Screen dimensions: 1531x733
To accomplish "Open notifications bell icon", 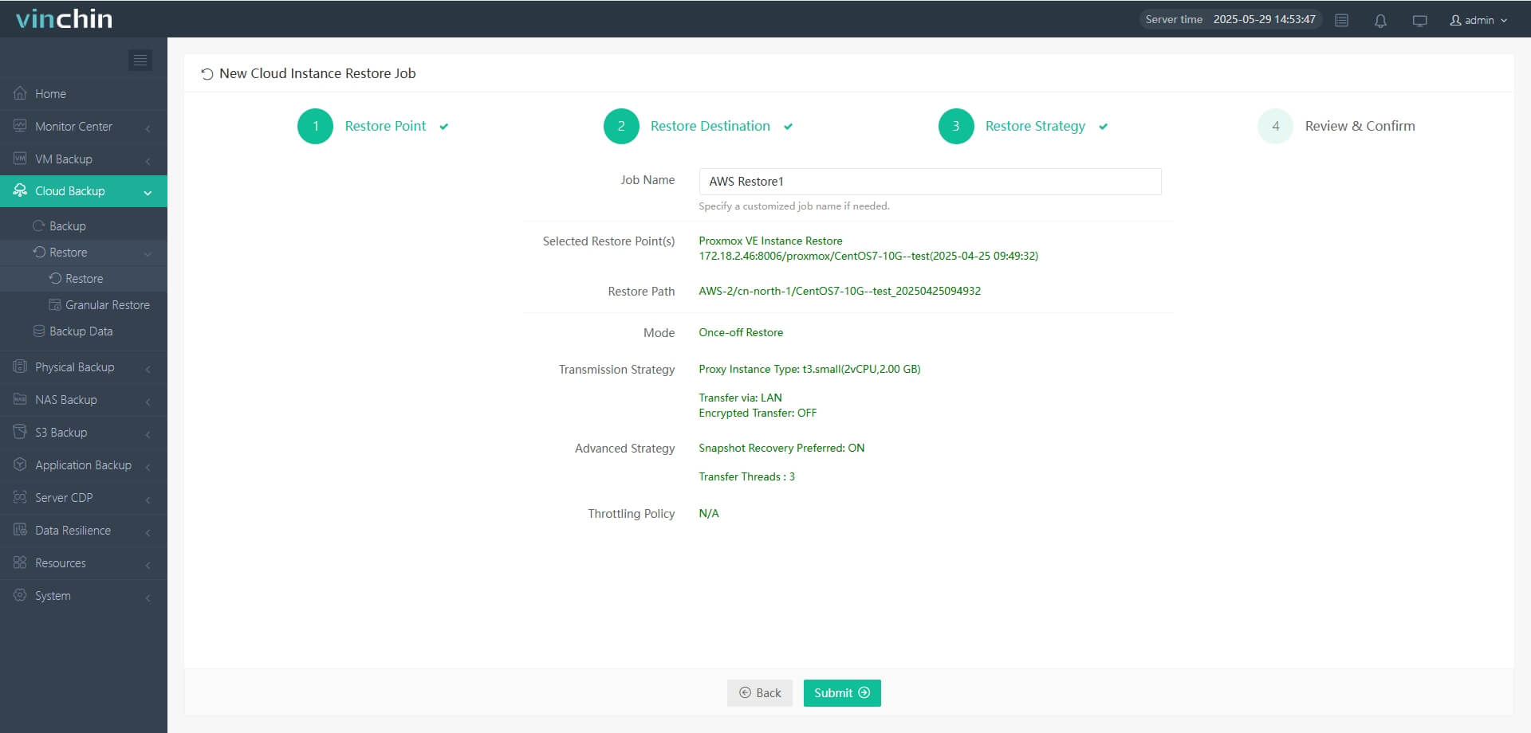I will pyautogui.click(x=1380, y=20).
